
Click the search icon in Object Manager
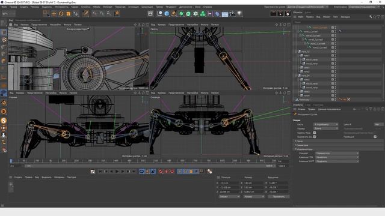[x=371, y=17]
